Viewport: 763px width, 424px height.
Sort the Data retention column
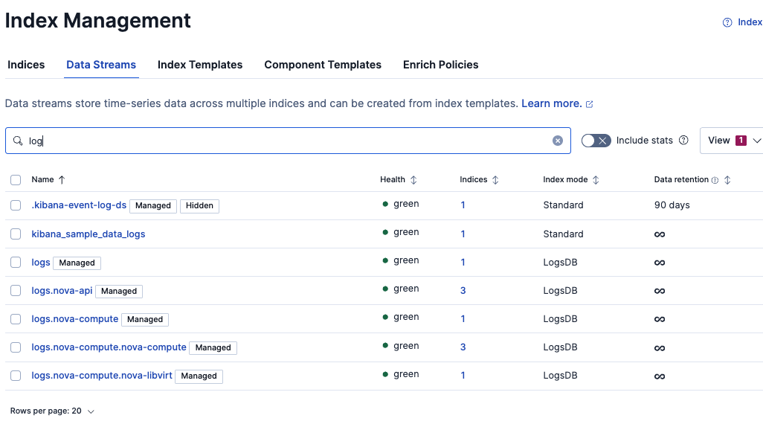727,180
